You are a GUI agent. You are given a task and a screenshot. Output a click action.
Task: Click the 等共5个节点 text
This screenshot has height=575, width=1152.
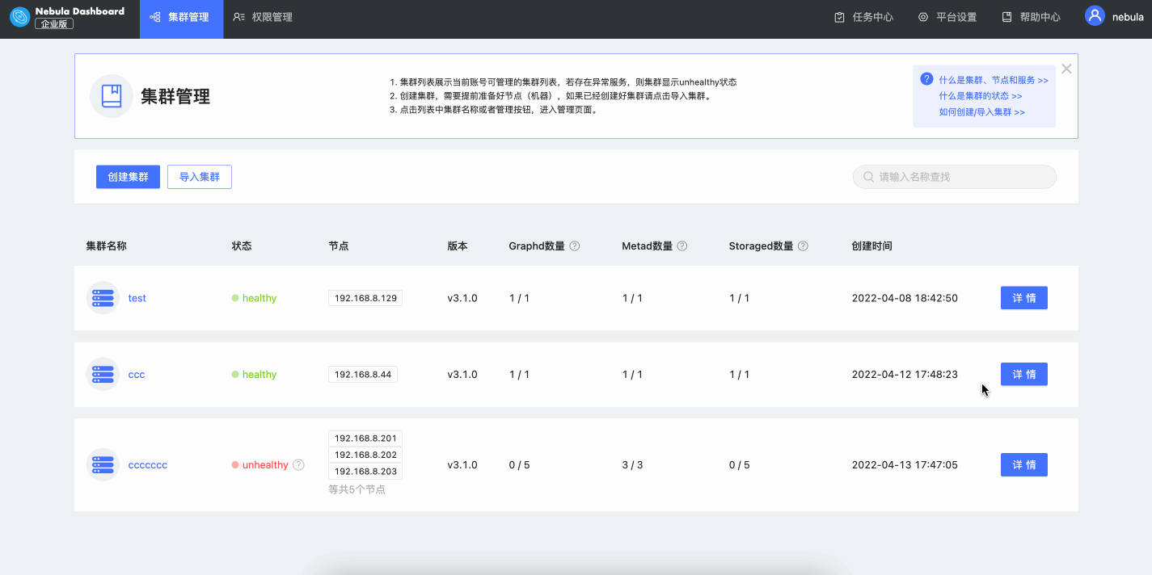(x=357, y=489)
